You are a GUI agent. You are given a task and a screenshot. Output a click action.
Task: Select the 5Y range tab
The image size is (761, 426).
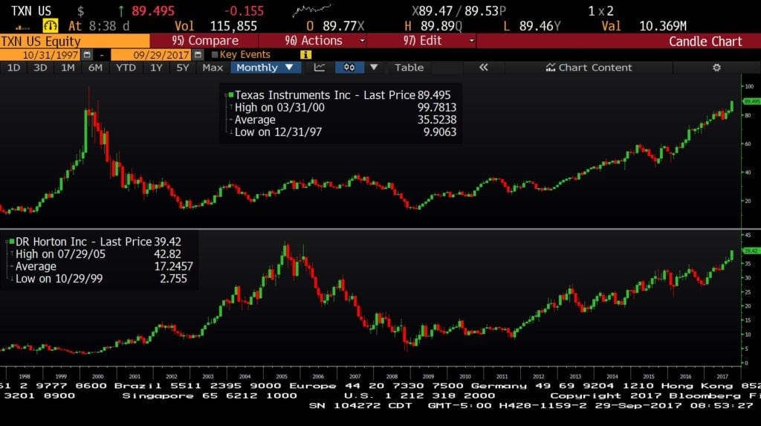point(183,68)
